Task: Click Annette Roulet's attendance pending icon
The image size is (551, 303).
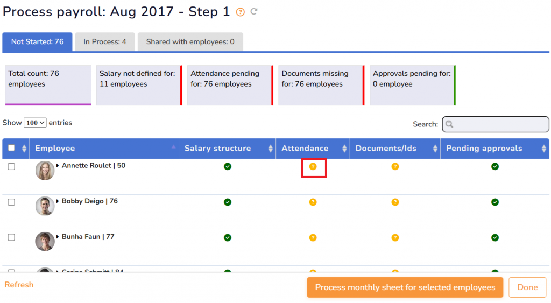Action: [x=313, y=167]
